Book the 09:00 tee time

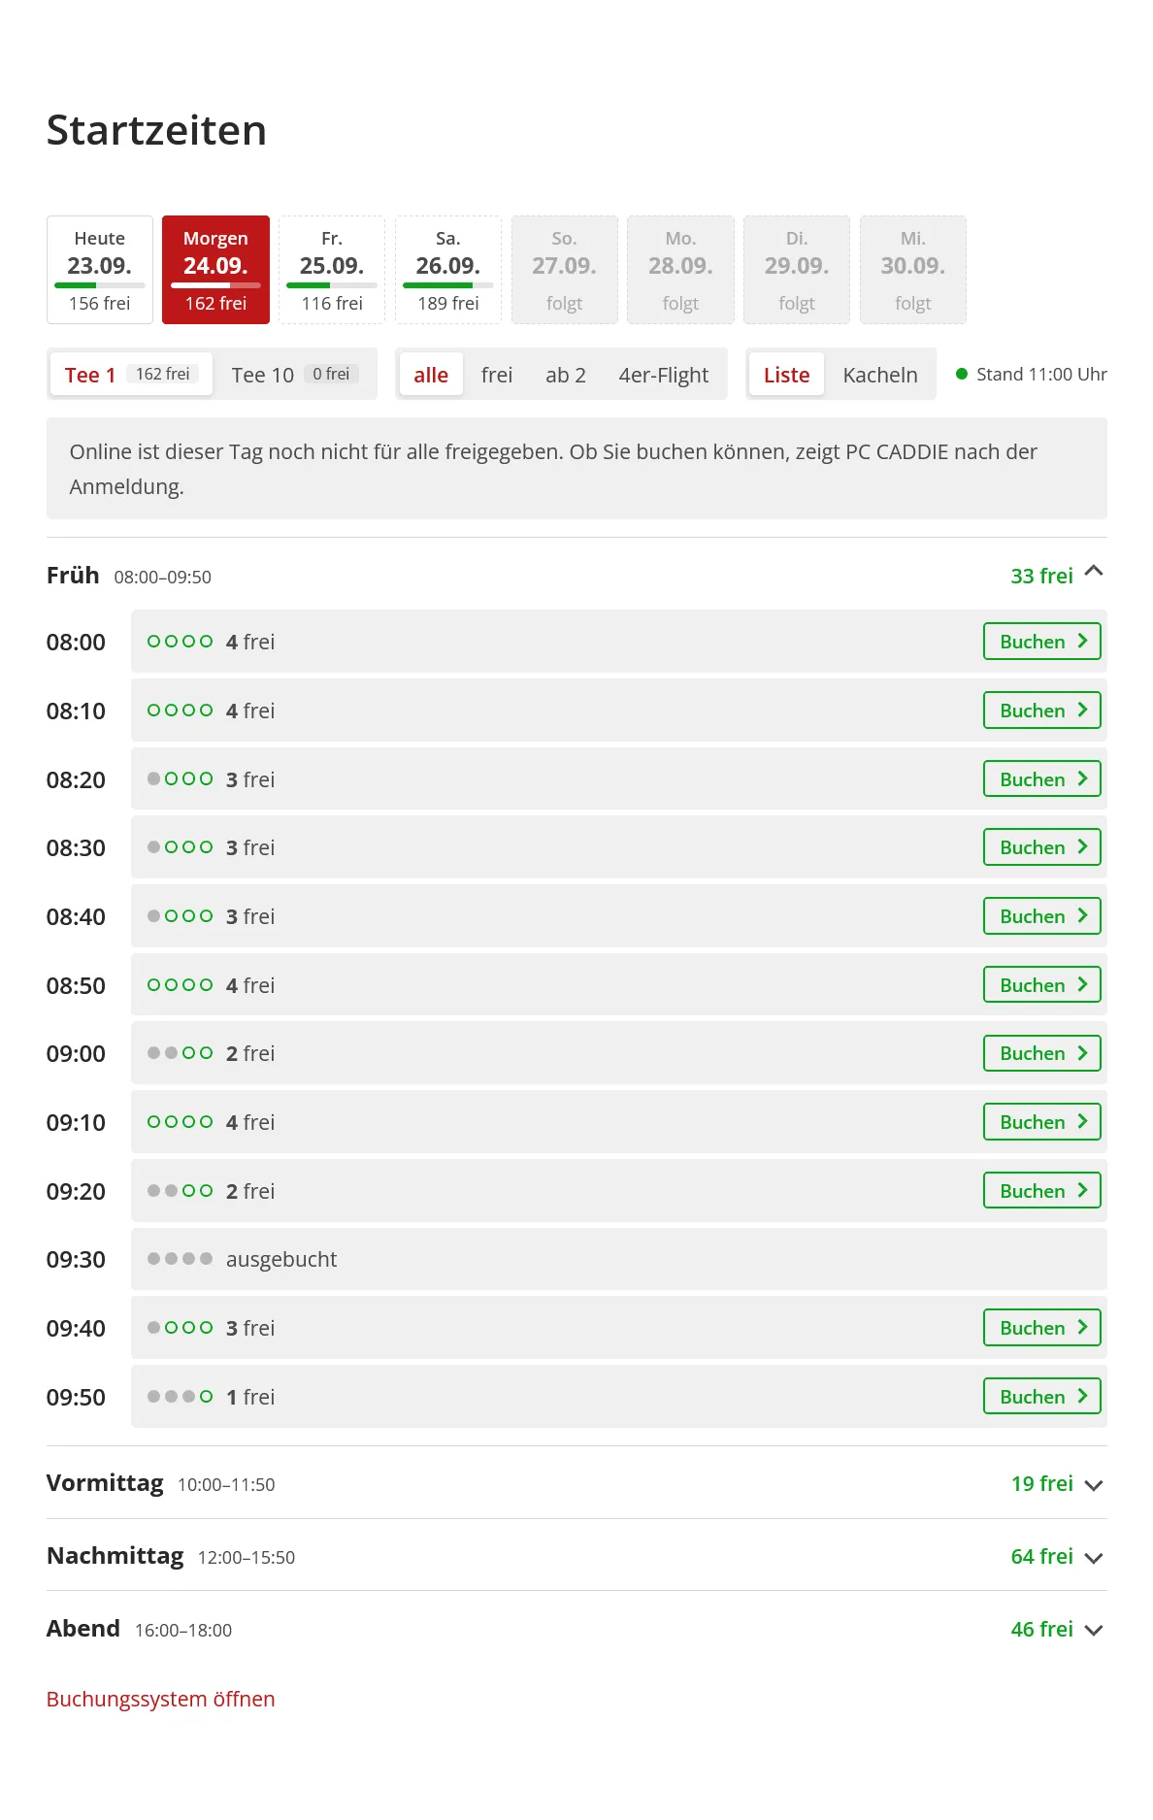(x=1042, y=1053)
